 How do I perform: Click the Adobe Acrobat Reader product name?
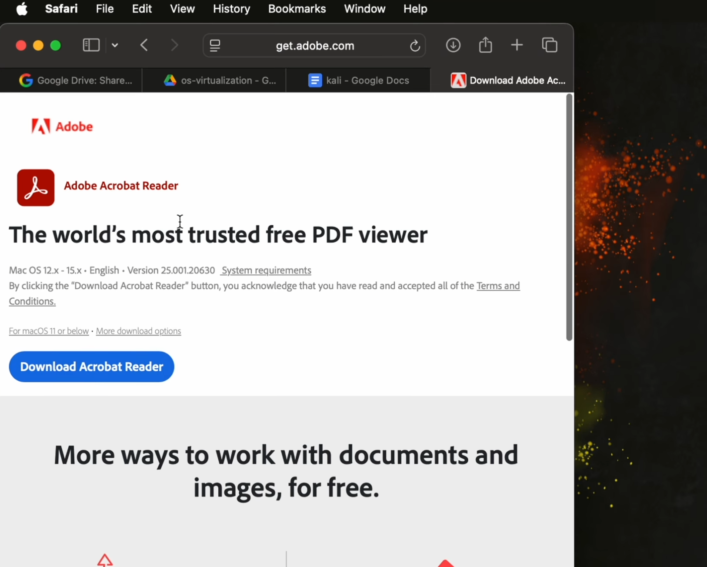click(x=121, y=186)
